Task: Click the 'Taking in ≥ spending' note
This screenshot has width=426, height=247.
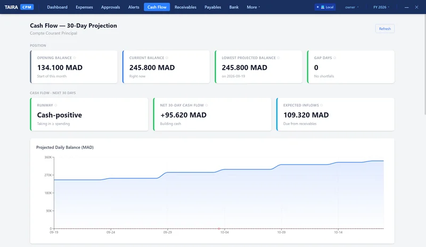Action: pyautogui.click(x=53, y=124)
